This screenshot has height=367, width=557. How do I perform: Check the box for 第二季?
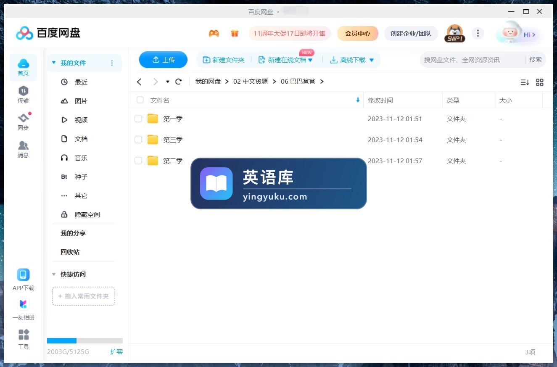coord(138,161)
